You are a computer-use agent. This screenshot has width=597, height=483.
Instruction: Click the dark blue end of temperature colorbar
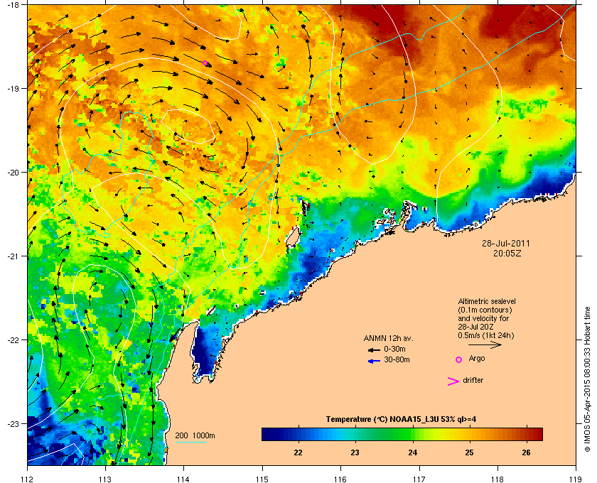[266, 434]
